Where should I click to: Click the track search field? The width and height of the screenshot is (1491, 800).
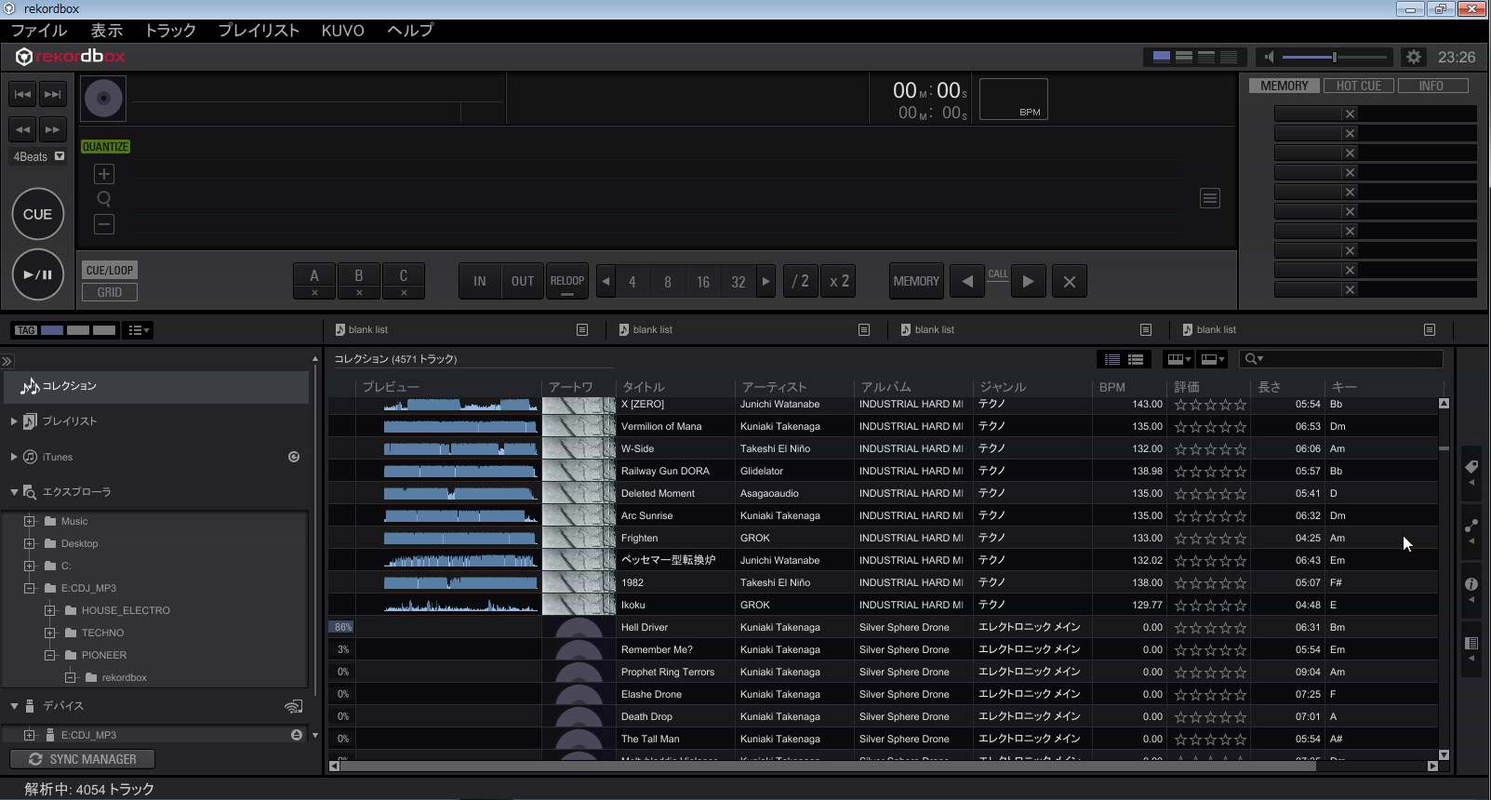1342,359
